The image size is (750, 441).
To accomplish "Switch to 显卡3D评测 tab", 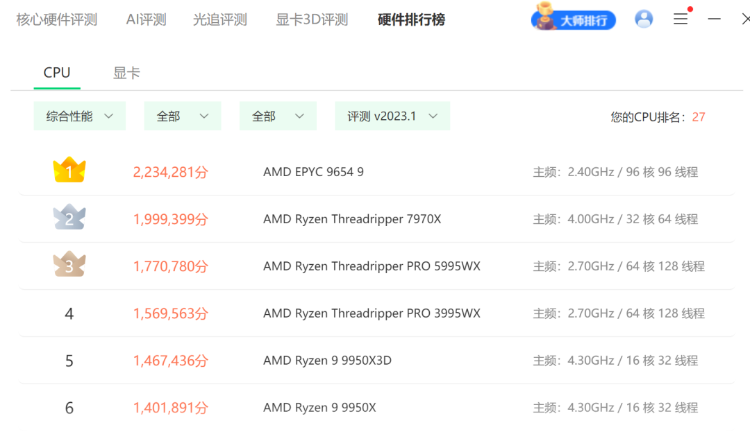I will pos(312,19).
